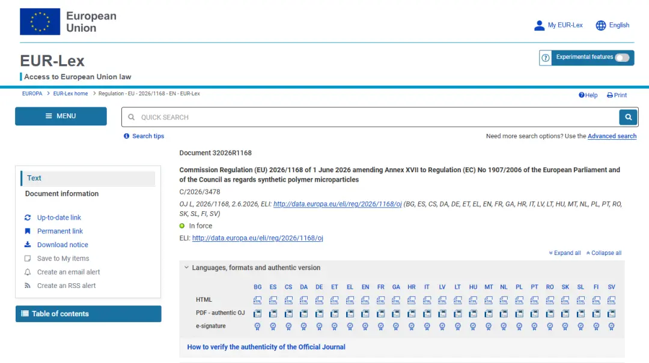Image resolution: width=649 pixels, height=363 pixels.
Task: Click the Document 32026R1168 text
Action: tap(215, 153)
